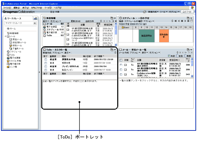Open アクション dropdown in スケジュール portlet
The image size is (197, 141).
click(x=149, y=21)
